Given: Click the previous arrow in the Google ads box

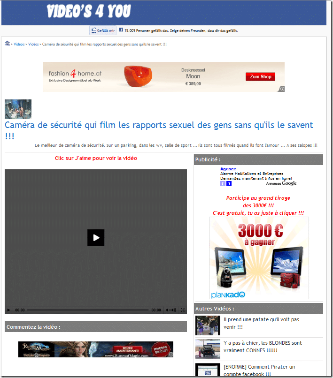Looking at the screenshot, I should (223, 183).
